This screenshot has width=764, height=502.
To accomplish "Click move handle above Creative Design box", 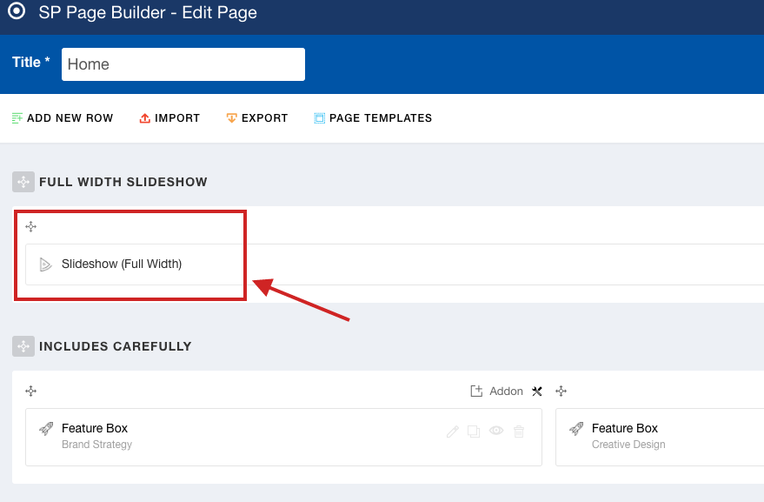I will pos(561,391).
